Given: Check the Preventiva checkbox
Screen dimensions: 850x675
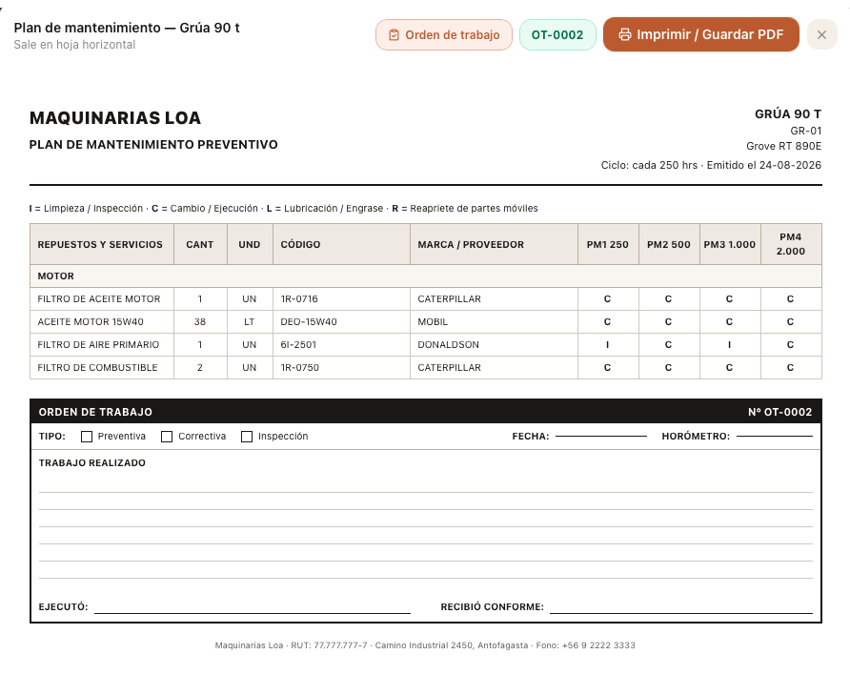Looking at the screenshot, I should click(87, 437).
